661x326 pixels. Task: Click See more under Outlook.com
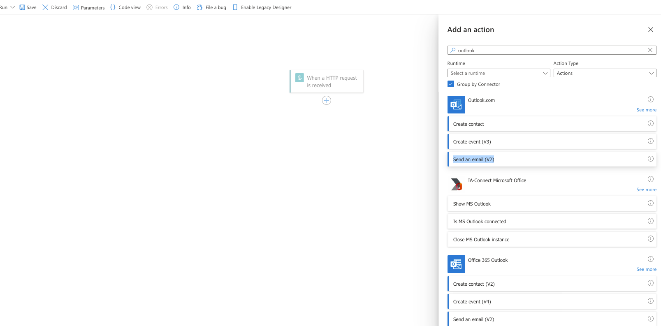point(646,110)
